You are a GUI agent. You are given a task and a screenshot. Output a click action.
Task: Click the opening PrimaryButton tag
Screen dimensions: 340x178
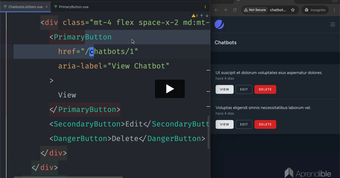coord(80,37)
